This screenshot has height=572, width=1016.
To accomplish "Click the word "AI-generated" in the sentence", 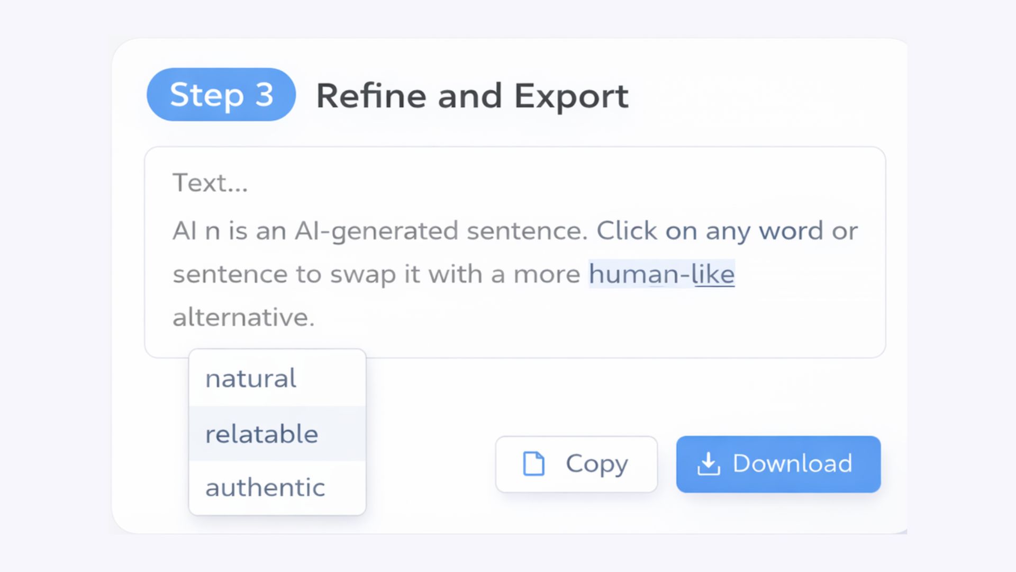I will click(376, 231).
